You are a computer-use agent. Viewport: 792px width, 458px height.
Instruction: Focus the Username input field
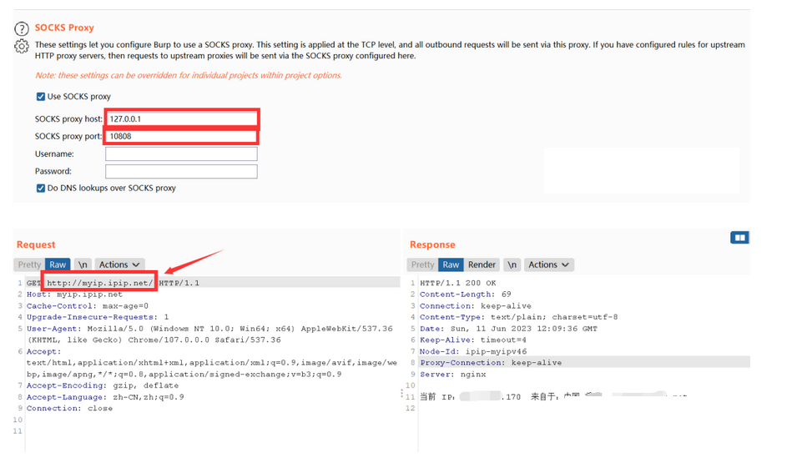(181, 154)
